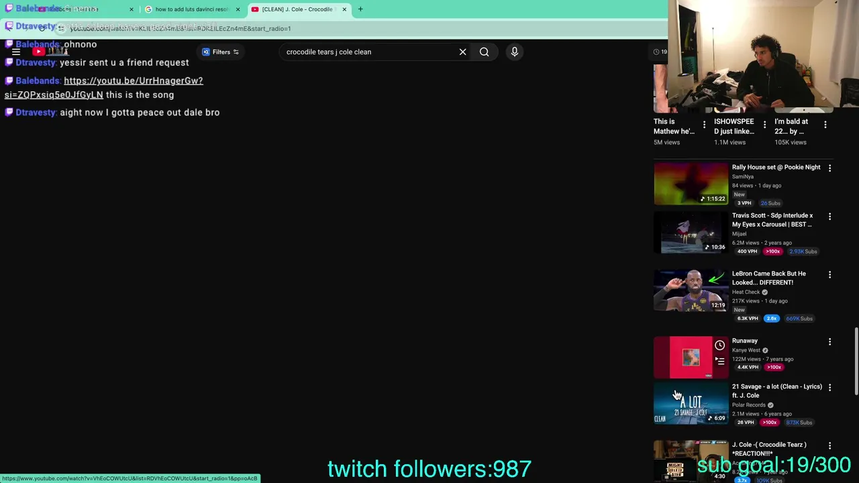
Task: Click the '2.6x' badge on LeBron video
Action: (772, 319)
